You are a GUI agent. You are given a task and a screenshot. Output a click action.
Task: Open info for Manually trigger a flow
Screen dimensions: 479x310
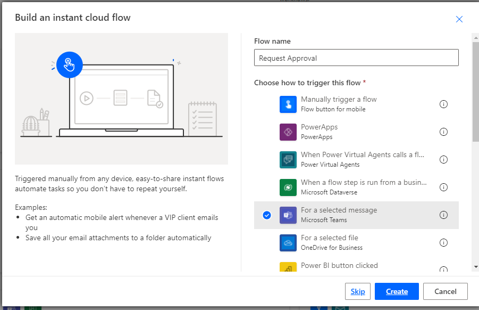(x=443, y=104)
